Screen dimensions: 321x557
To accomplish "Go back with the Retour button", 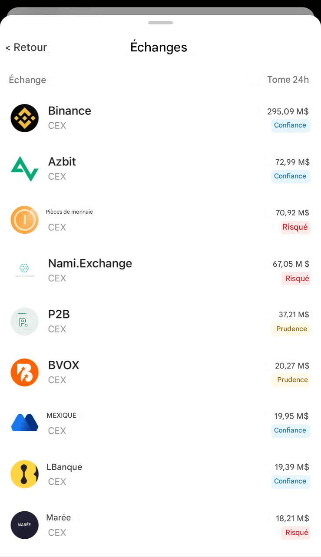I will pos(26,47).
